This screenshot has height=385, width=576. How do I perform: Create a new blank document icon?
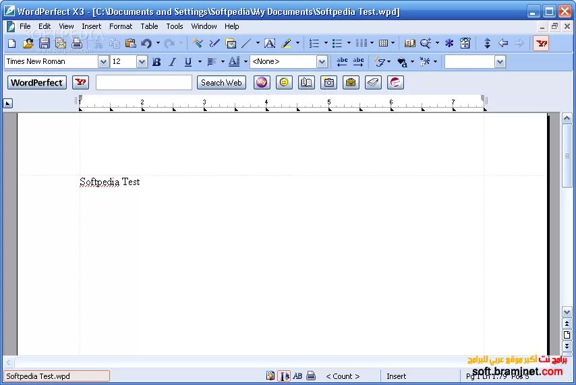tap(11, 43)
